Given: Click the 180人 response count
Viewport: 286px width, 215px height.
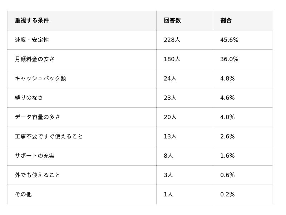Looking at the screenshot, I should point(172,59).
